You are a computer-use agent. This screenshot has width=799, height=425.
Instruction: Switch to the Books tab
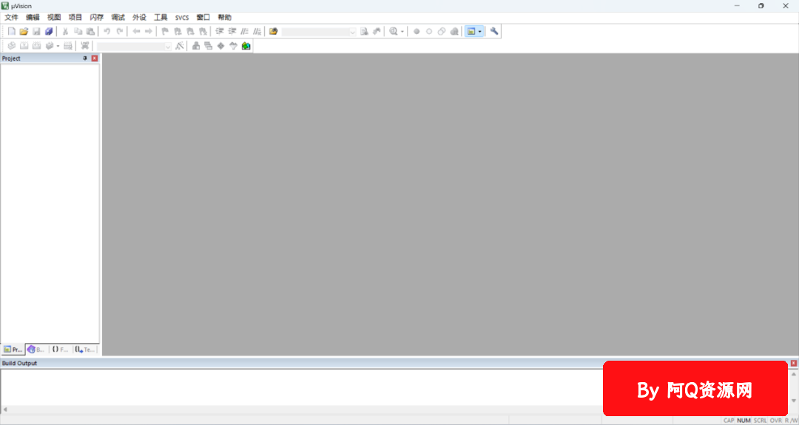pyautogui.click(x=36, y=349)
